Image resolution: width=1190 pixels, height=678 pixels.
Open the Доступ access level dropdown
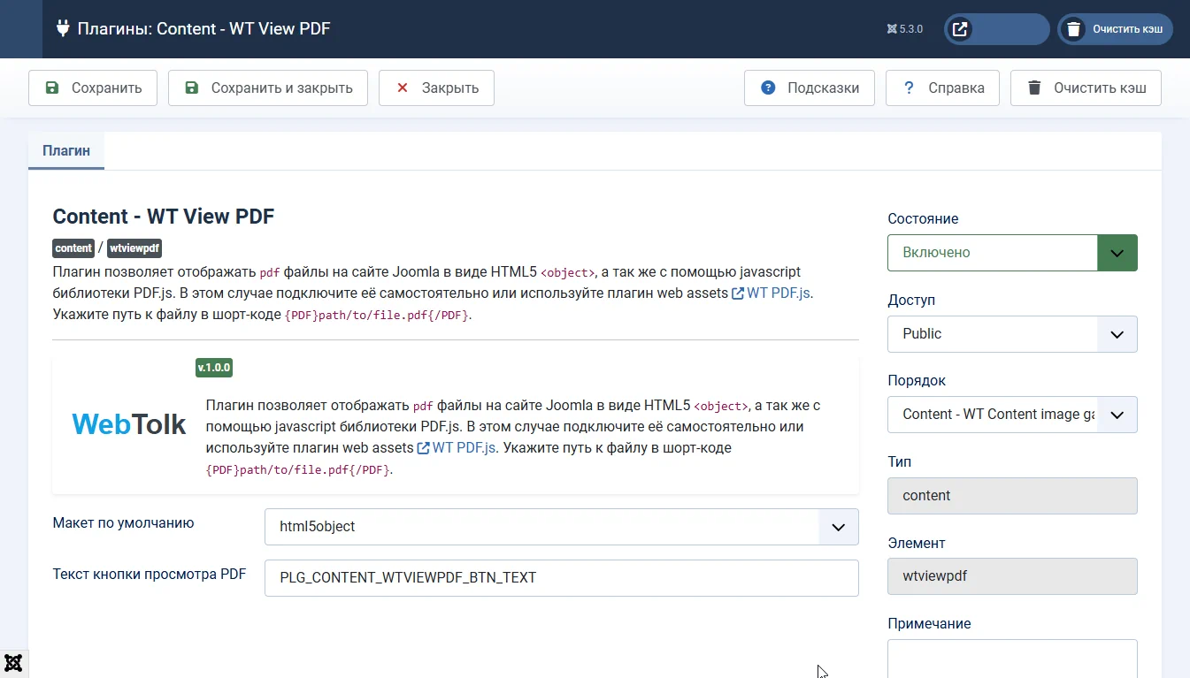click(1011, 334)
